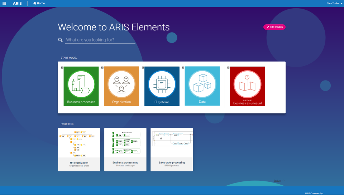Click the small model icon beside Data

pos(183,68)
